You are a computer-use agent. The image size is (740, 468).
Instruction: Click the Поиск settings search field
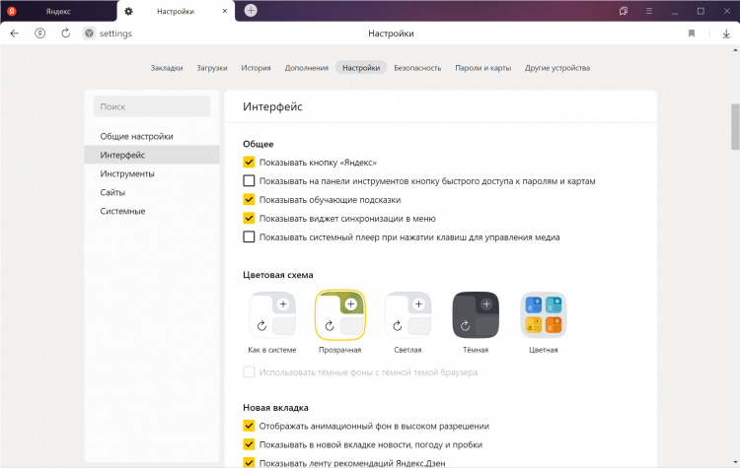point(152,106)
